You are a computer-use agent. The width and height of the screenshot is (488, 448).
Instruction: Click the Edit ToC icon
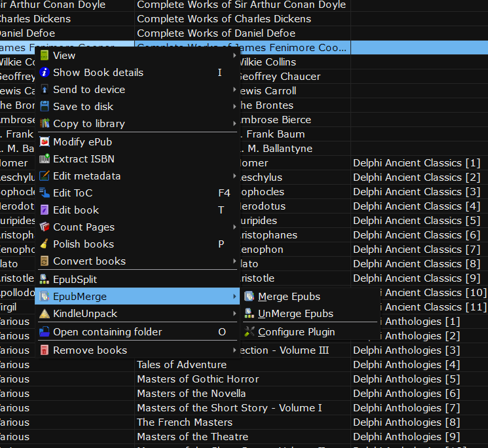tap(45, 193)
